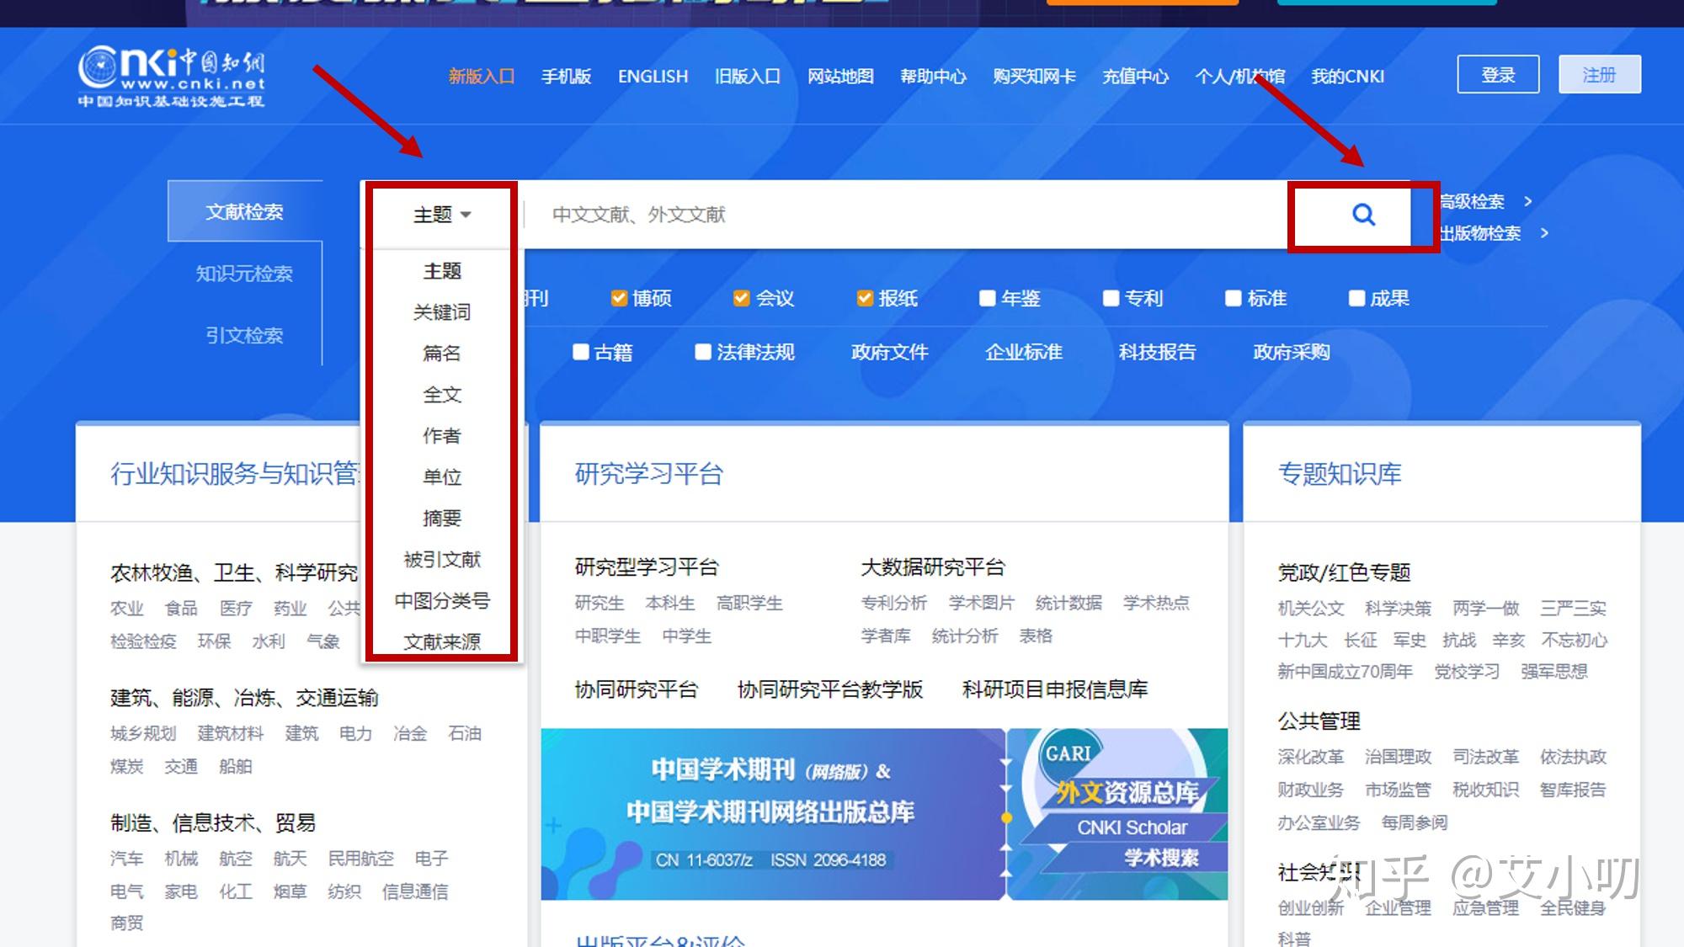
Task: Open the 政府采购 link
Action: point(1292,352)
